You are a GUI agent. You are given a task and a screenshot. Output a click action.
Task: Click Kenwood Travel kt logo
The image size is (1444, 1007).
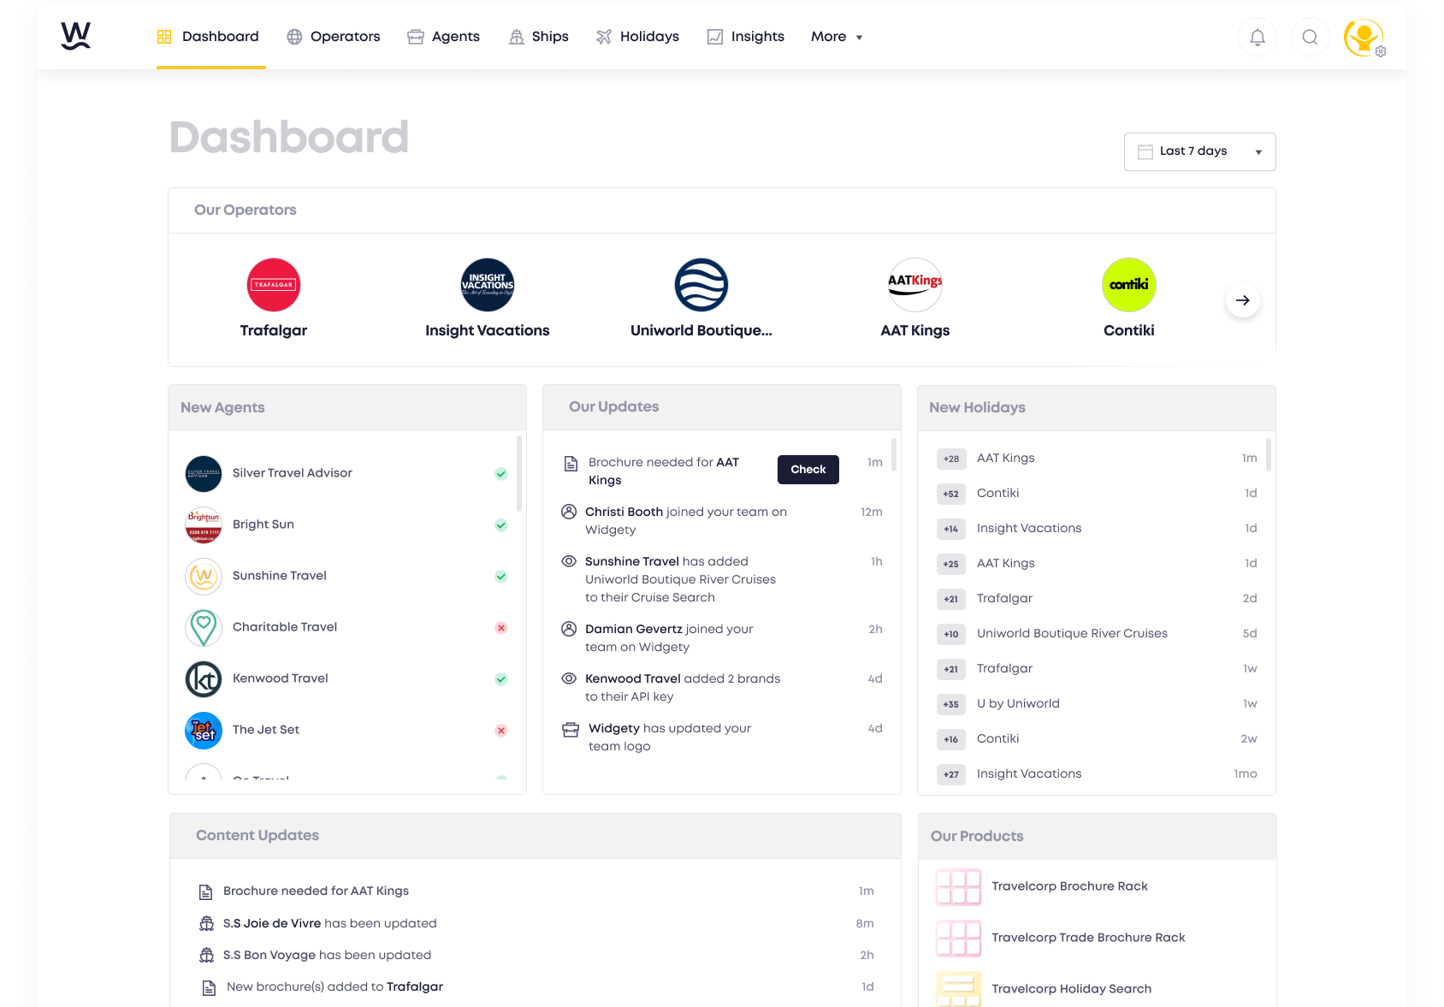[x=204, y=678]
